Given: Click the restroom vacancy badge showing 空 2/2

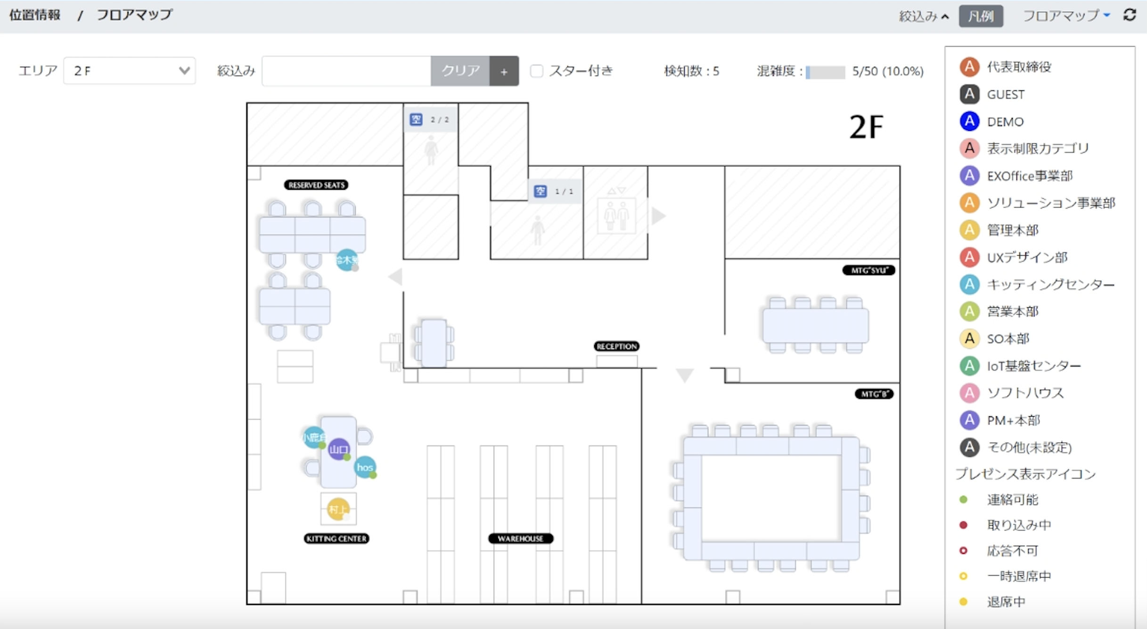Looking at the screenshot, I should click(429, 119).
